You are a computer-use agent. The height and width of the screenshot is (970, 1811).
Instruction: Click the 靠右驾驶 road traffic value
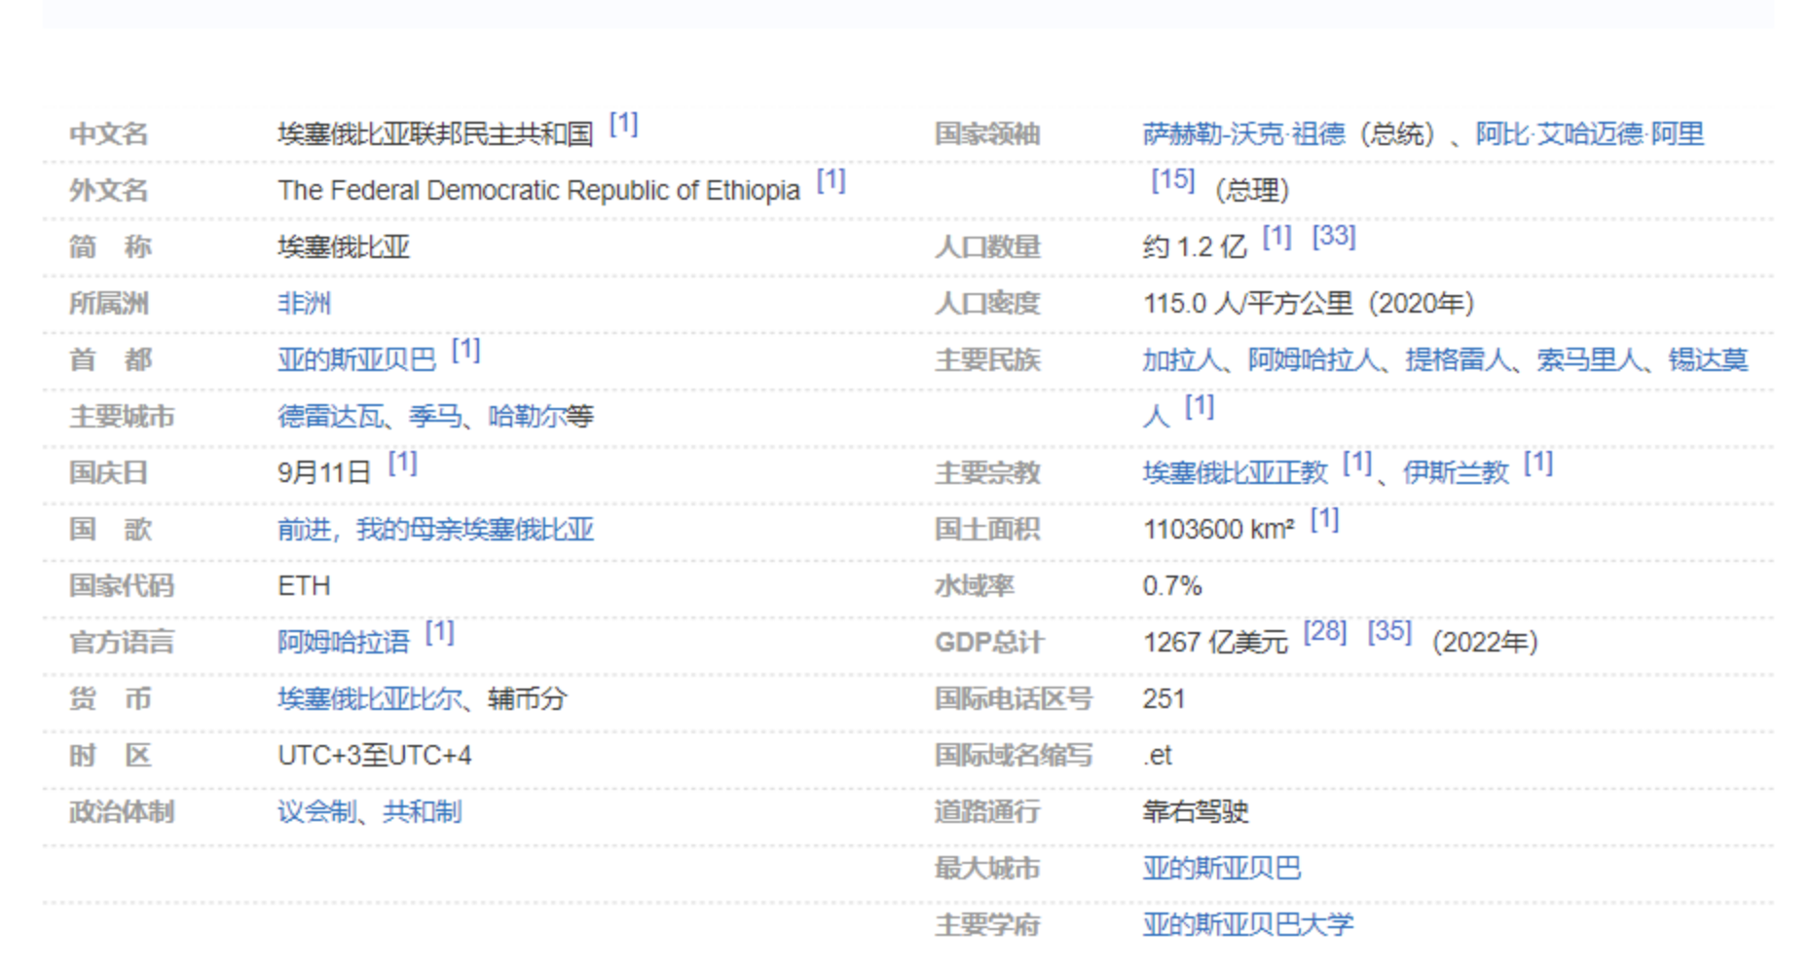1196,812
